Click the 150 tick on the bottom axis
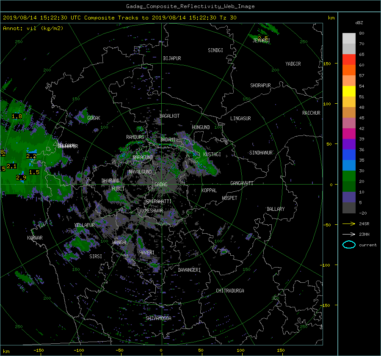Screen dimensions: 381x356 coord(281,350)
